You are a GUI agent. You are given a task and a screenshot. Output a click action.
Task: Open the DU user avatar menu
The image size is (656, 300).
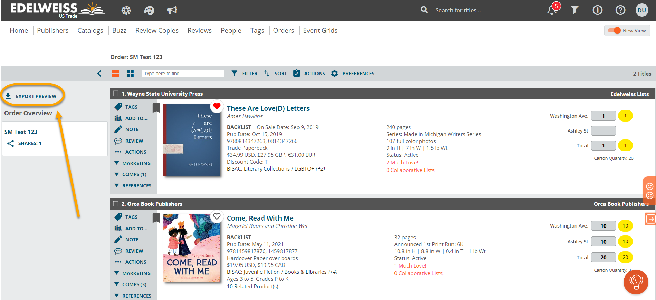[x=642, y=10]
